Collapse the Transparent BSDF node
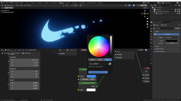 [x=80, y=83]
